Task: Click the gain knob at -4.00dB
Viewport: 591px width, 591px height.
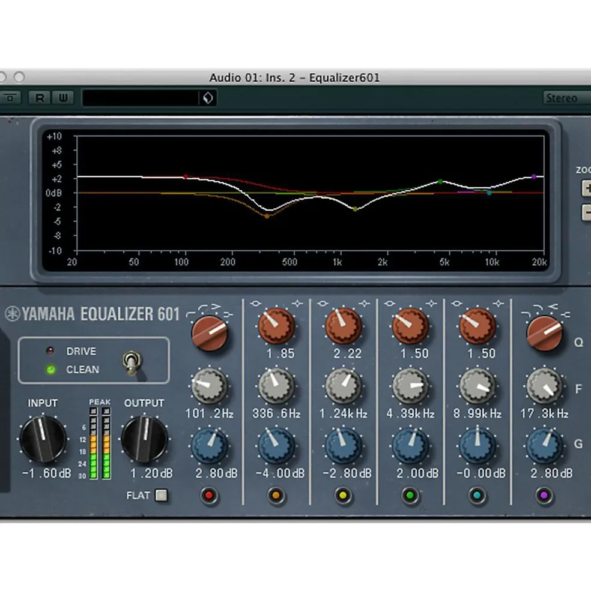Action: [276, 446]
